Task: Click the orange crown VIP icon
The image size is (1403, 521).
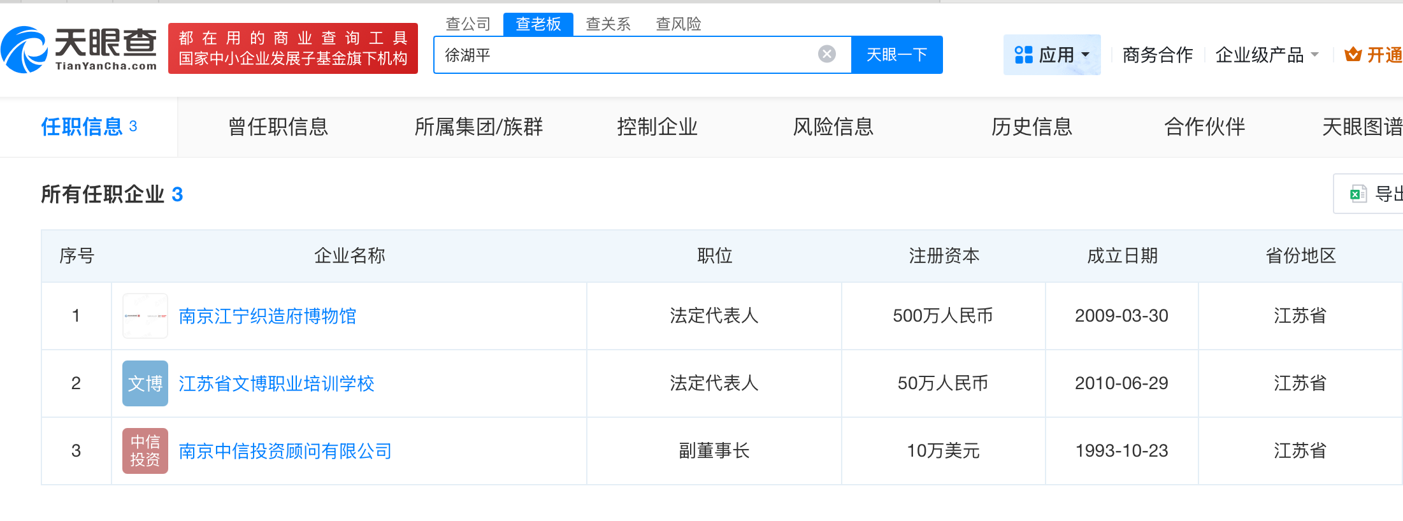Action: point(1353,55)
